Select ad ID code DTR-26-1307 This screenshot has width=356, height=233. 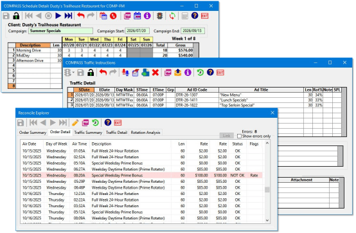[197, 95]
